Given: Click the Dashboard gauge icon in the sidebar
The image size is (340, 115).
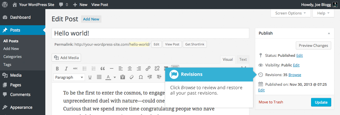Looking at the screenshot, I should pos(5,17).
